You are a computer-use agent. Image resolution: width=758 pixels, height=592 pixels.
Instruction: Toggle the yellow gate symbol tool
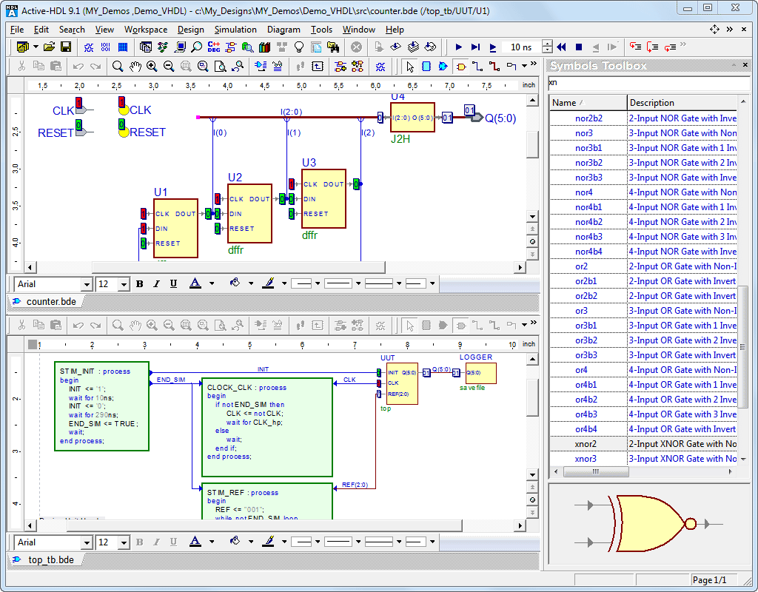[460, 66]
